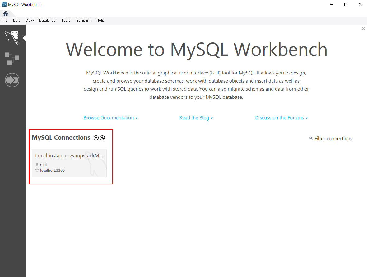Open the File menu

tap(5, 20)
